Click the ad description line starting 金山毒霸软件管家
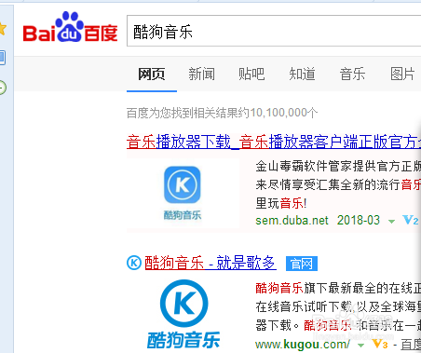 coord(338,167)
